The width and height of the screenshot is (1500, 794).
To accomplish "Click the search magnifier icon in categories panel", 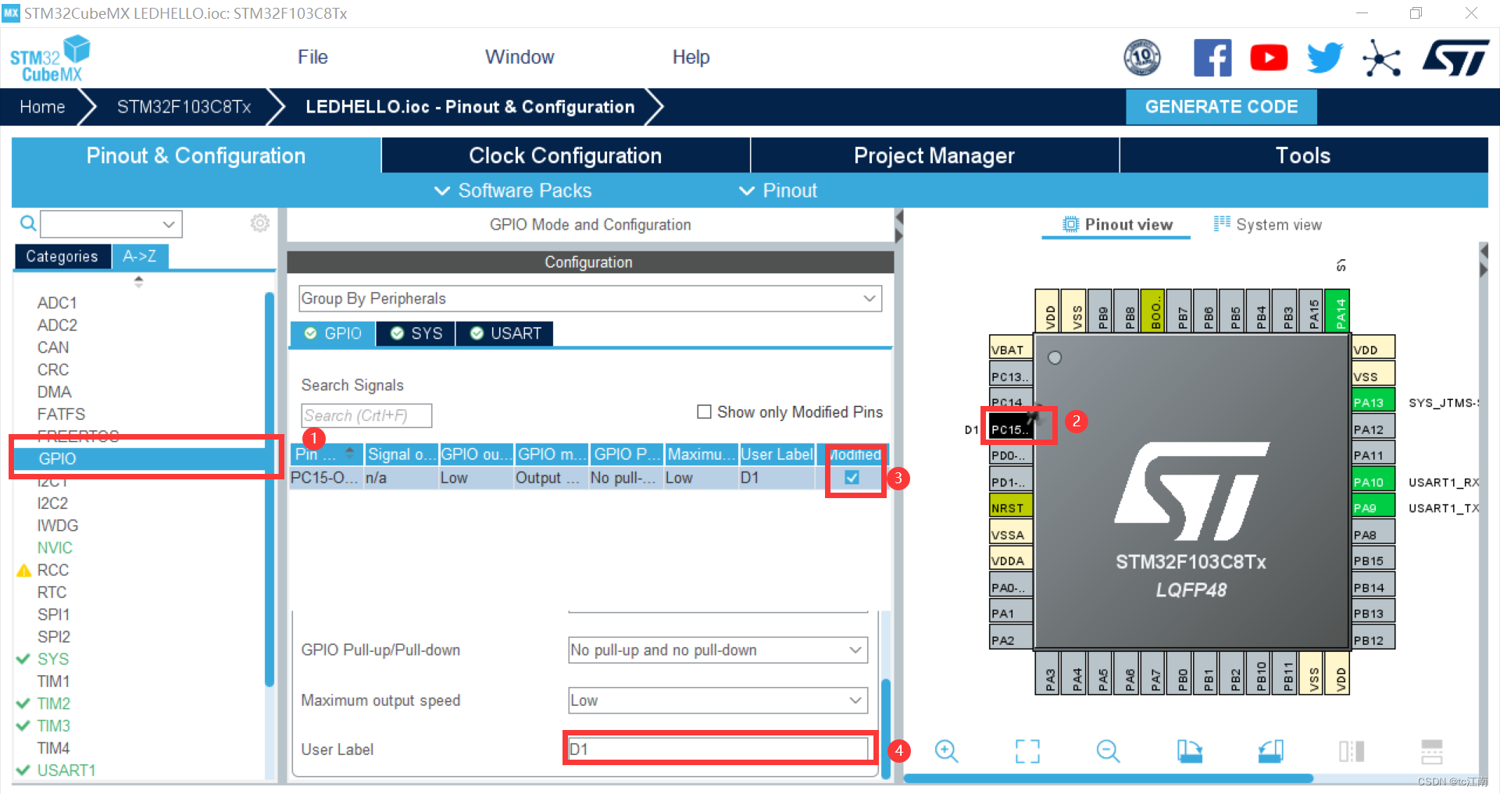I will click(x=28, y=224).
